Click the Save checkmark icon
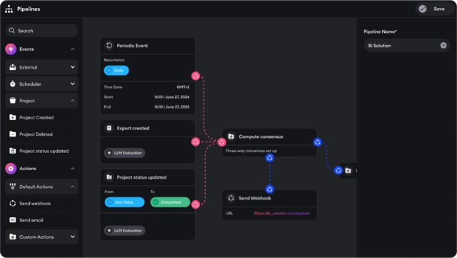 423,9
